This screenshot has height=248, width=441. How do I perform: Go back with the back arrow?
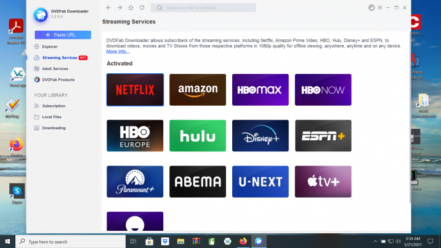(108, 7)
